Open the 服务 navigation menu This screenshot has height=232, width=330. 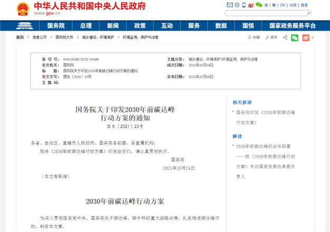coord(194,26)
